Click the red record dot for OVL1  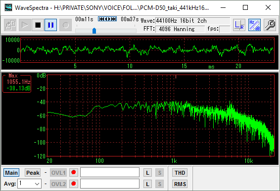coord(74,172)
